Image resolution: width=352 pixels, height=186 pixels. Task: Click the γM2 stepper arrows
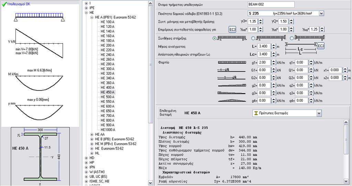click(322, 30)
